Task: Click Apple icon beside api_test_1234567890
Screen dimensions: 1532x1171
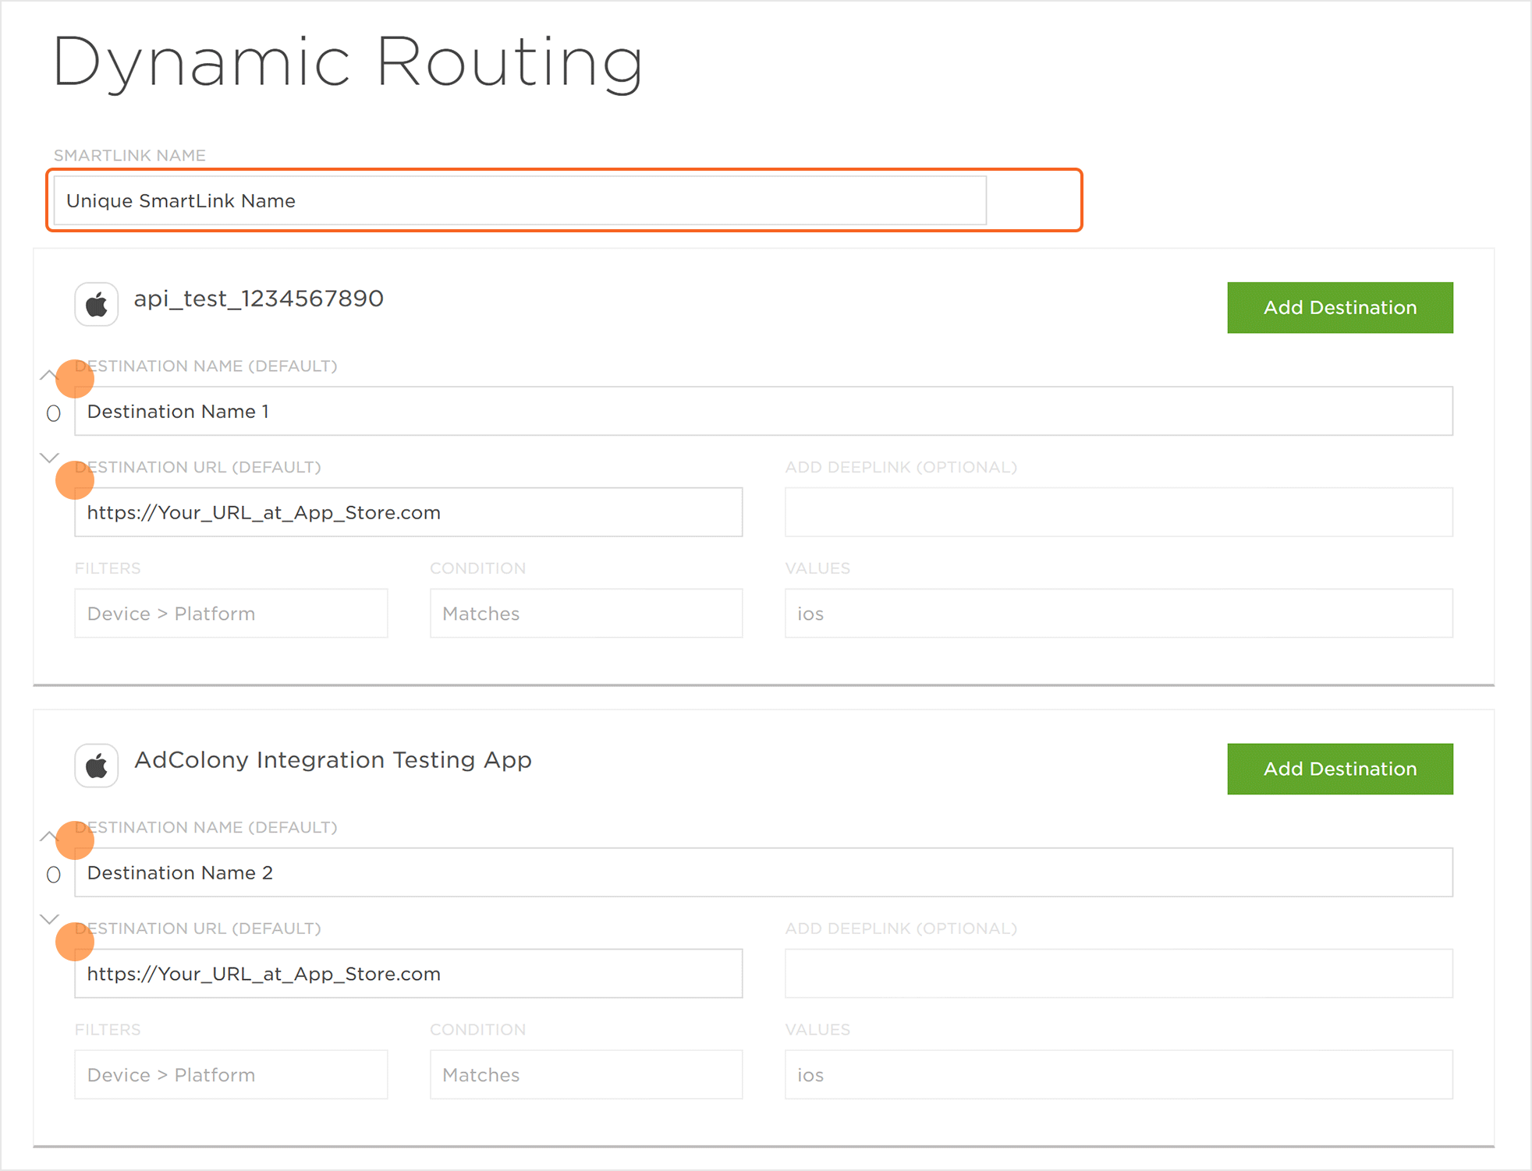Action: click(x=97, y=304)
